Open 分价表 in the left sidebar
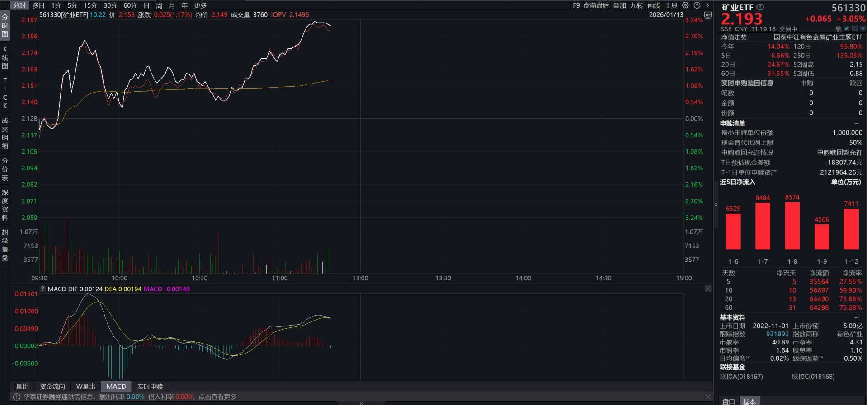Viewport: 867px width, 405px height. [5, 169]
